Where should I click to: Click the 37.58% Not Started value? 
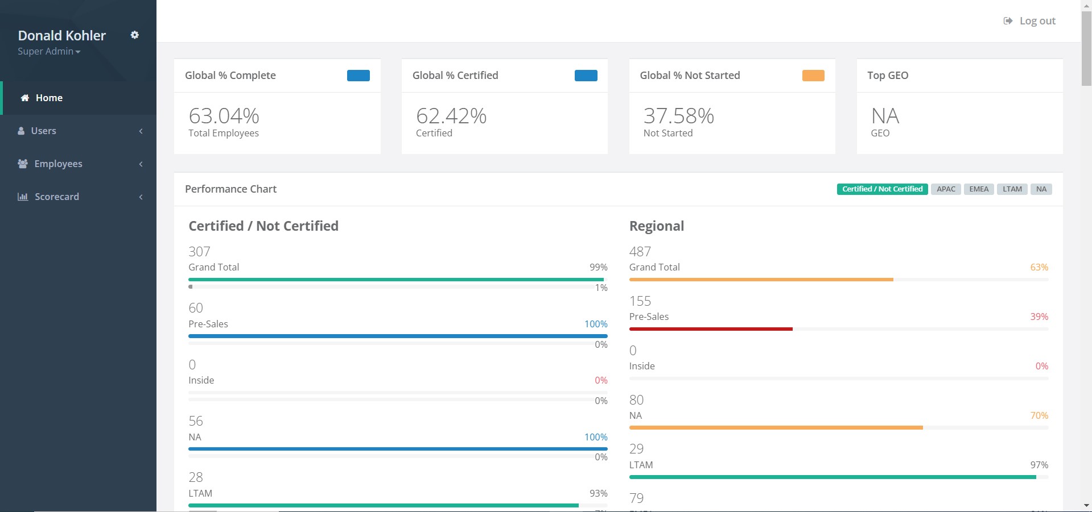(679, 116)
